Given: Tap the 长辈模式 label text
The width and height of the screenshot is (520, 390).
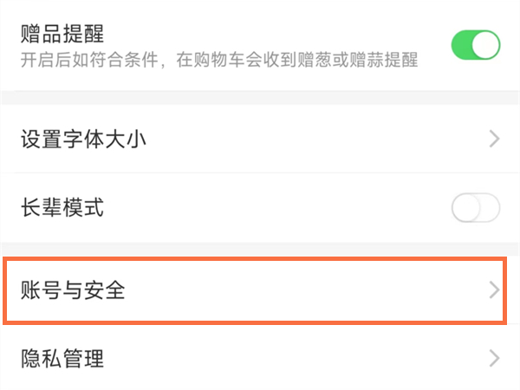Looking at the screenshot, I should 62,208.
